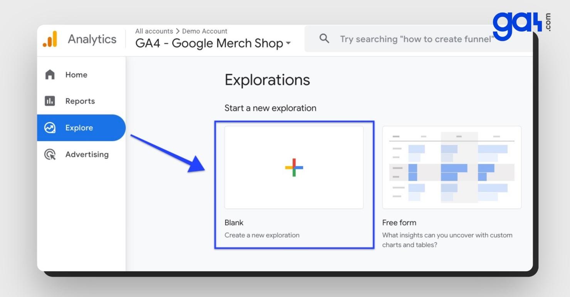The width and height of the screenshot is (570, 297).
Task: Go to the Advertising section
Action: [x=81, y=154]
